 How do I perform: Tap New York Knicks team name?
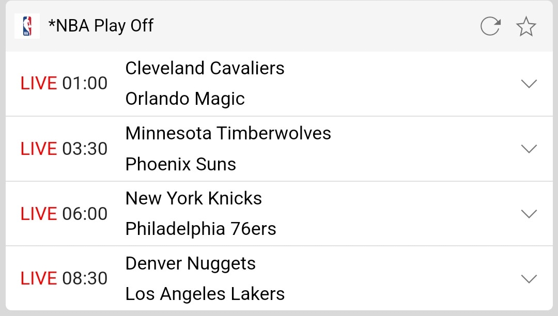pyautogui.click(x=193, y=198)
